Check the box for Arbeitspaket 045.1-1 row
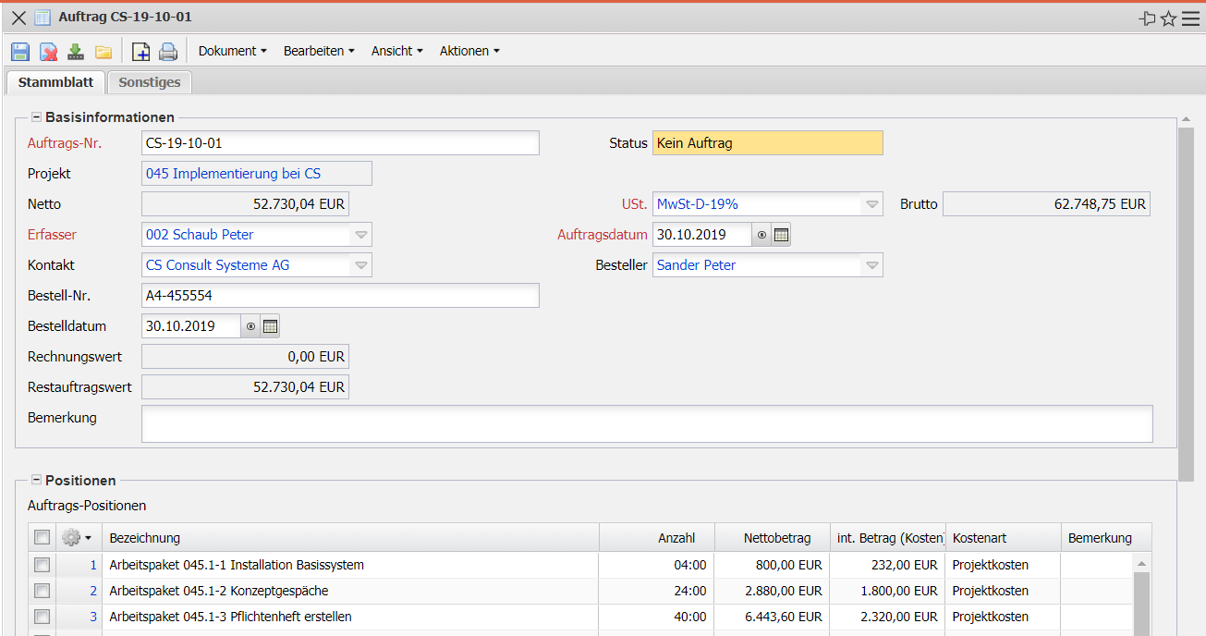 [x=42, y=565]
